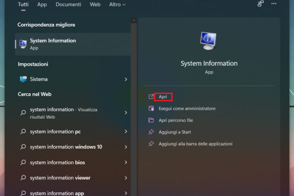Click the large System Information app icon
The height and width of the screenshot is (196, 294).
pyautogui.click(x=209, y=41)
